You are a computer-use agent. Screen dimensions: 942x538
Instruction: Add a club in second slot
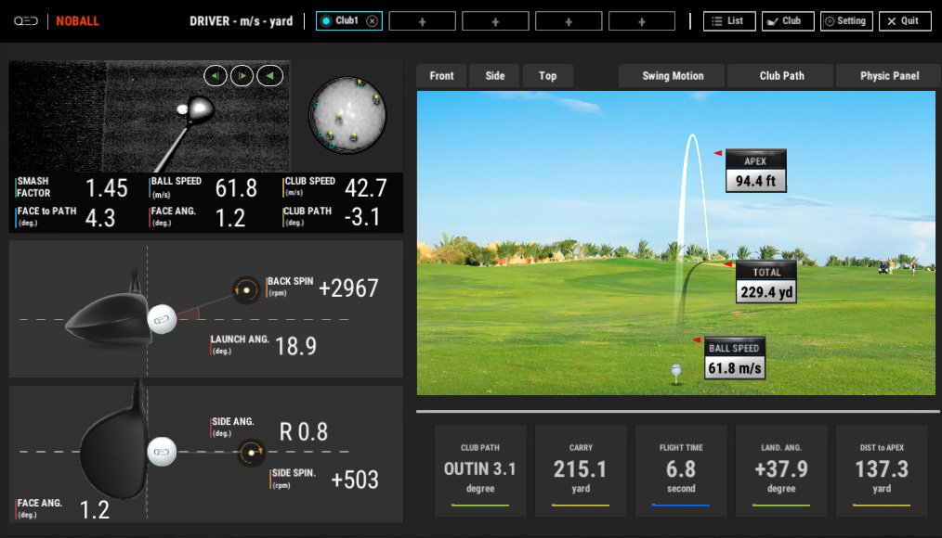pos(423,21)
